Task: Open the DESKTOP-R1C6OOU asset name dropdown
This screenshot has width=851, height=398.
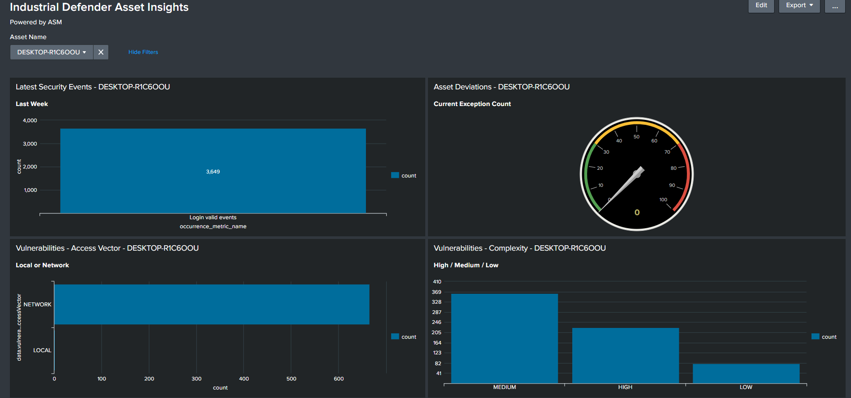Action: click(52, 52)
